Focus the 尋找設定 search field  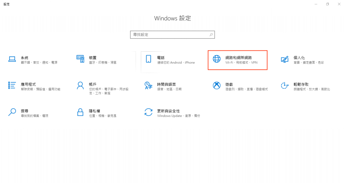[x=172, y=35]
